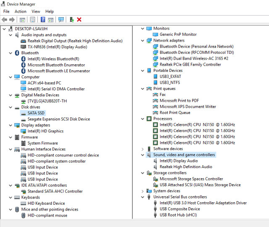Select Realtek PCIe GBE Family Controller
This screenshot has width=269, height=227.
click(190, 64)
